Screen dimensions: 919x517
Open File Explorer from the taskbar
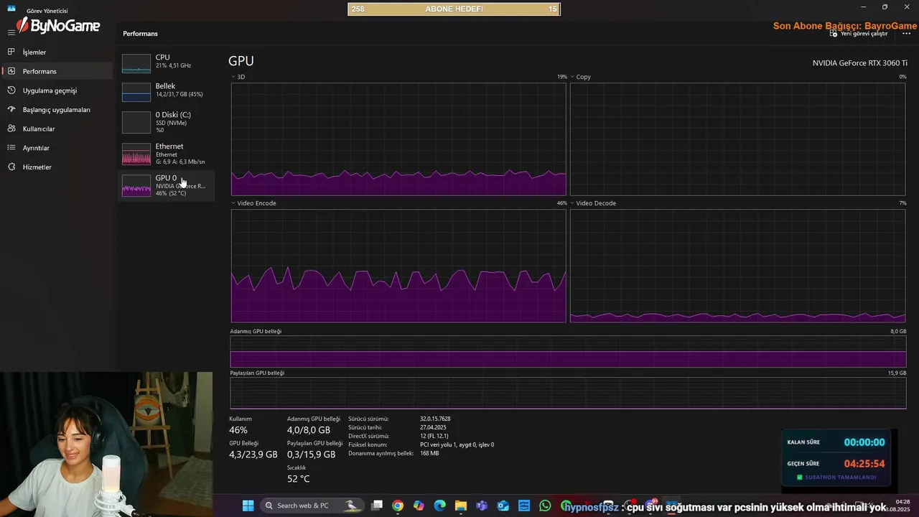coord(460,506)
